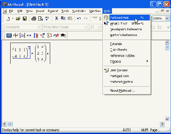Screen dimensions: 171x134
Task: Open the Graph toolbar icon
Action: click(16, 35)
